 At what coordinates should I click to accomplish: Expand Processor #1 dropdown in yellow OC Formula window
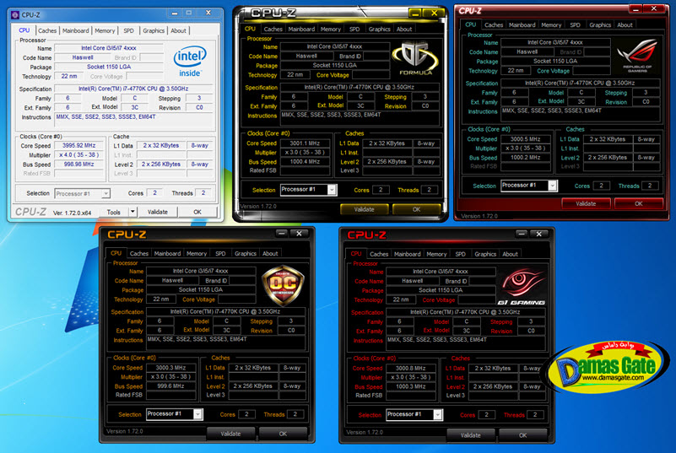tap(332, 190)
